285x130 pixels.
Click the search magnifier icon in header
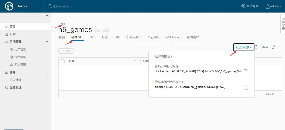point(50,6)
